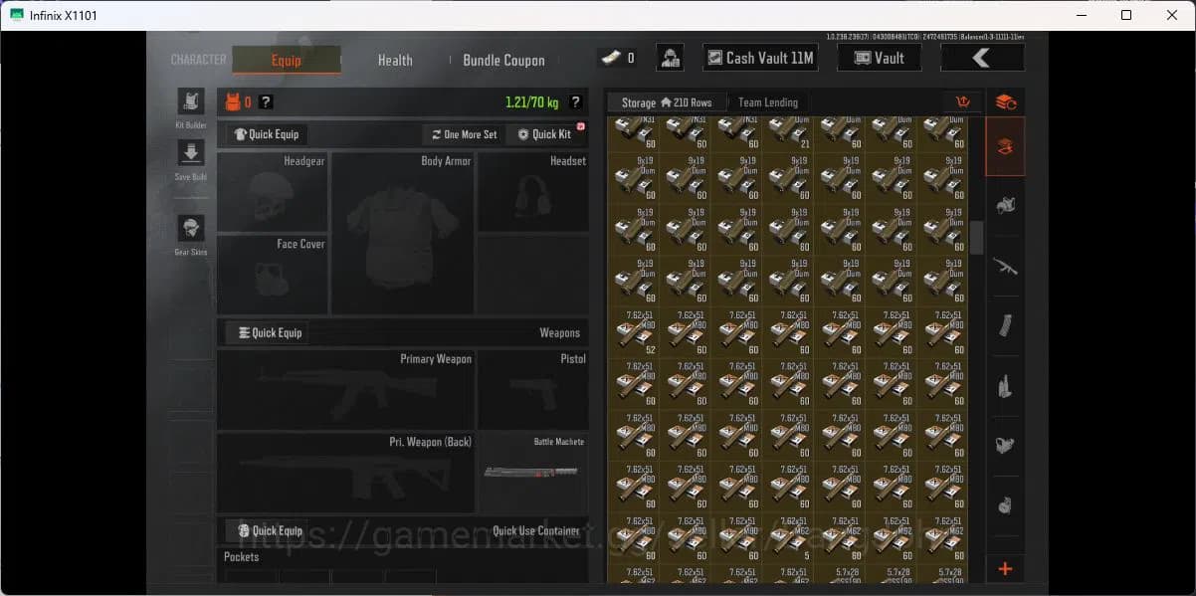Click Quick Equip for armor gear
Viewport: 1196px width, 596px height.
[266, 134]
